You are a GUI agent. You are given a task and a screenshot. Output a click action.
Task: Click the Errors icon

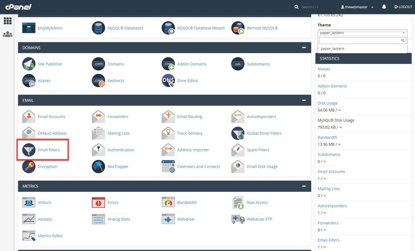(x=98, y=203)
